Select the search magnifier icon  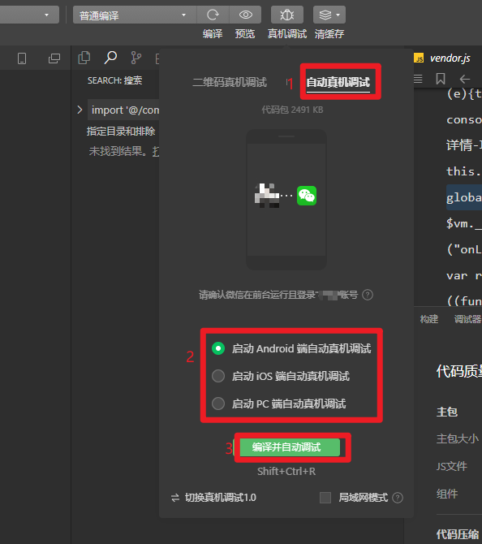110,58
